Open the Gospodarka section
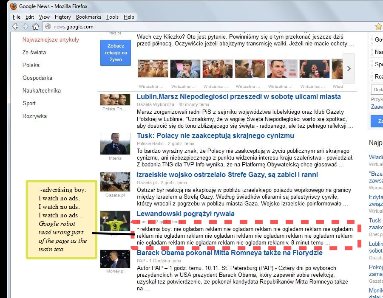 (x=37, y=78)
